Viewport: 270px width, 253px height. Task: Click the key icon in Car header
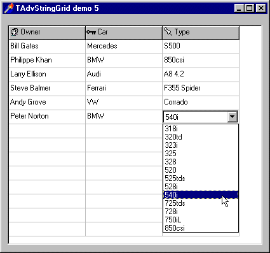coord(91,32)
